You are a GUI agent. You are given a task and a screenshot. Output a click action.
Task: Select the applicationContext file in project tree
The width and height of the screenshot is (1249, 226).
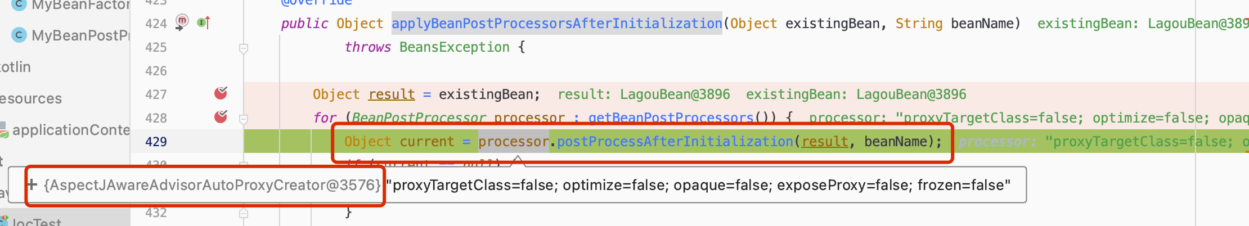[71, 130]
